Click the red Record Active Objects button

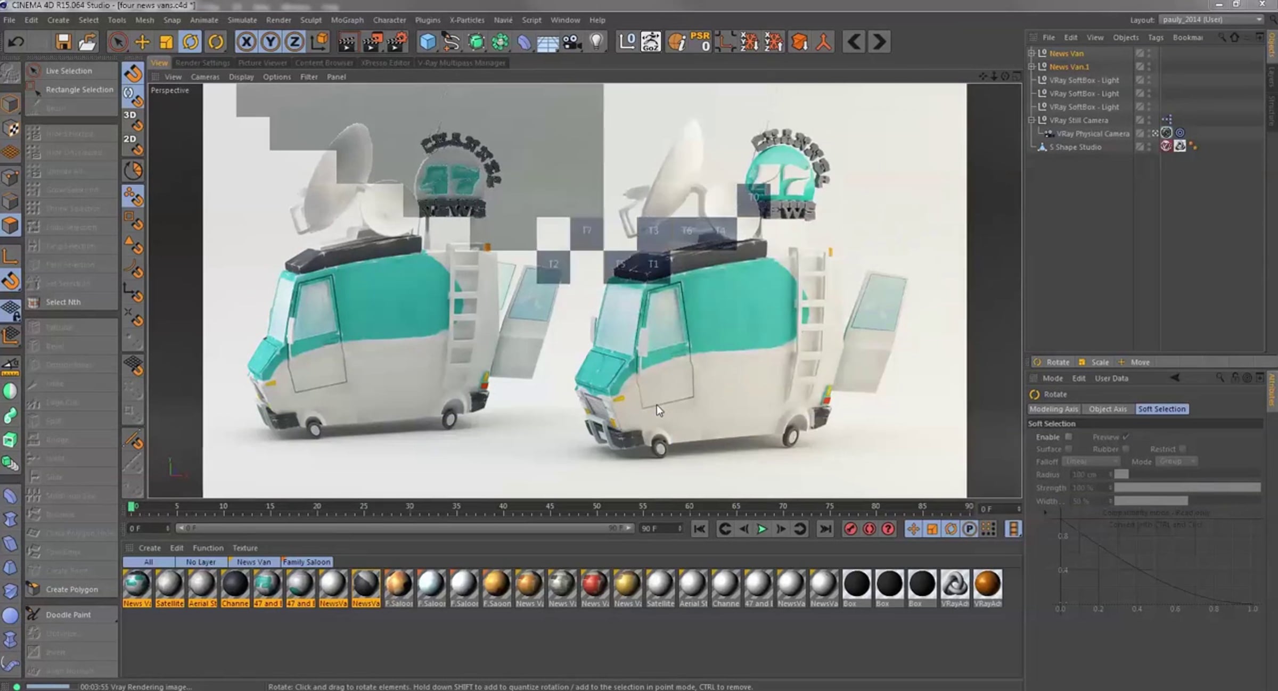coord(850,529)
